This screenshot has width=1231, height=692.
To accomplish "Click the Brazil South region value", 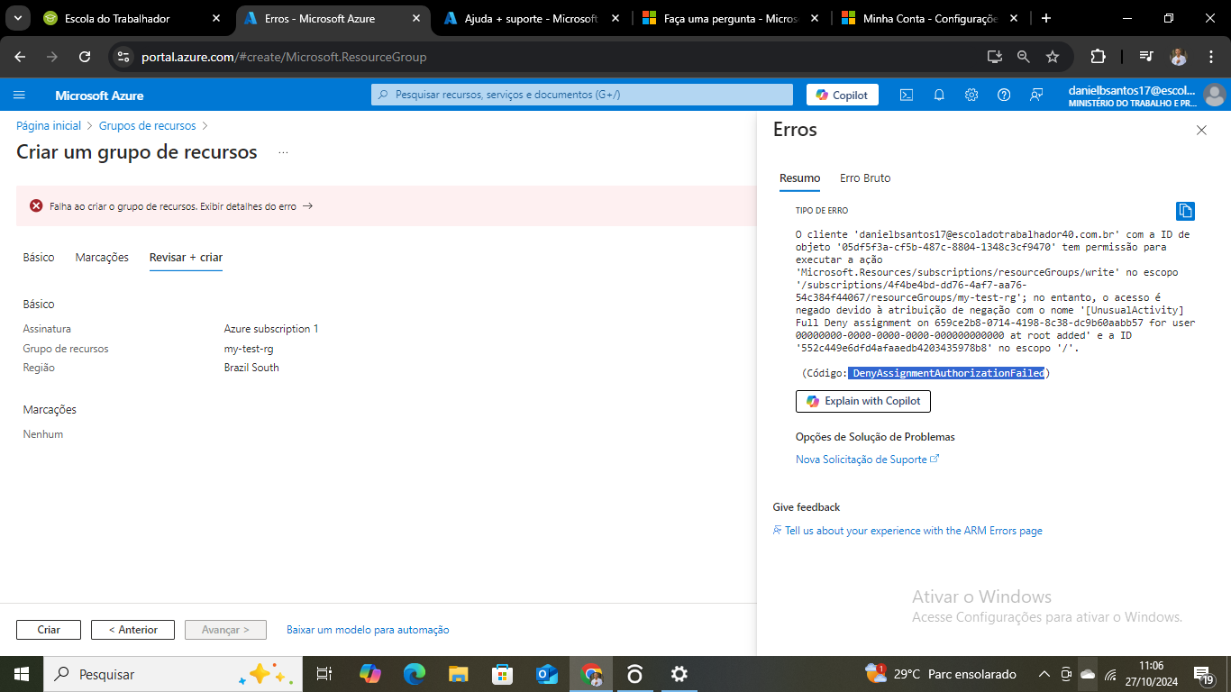I will [251, 368].
